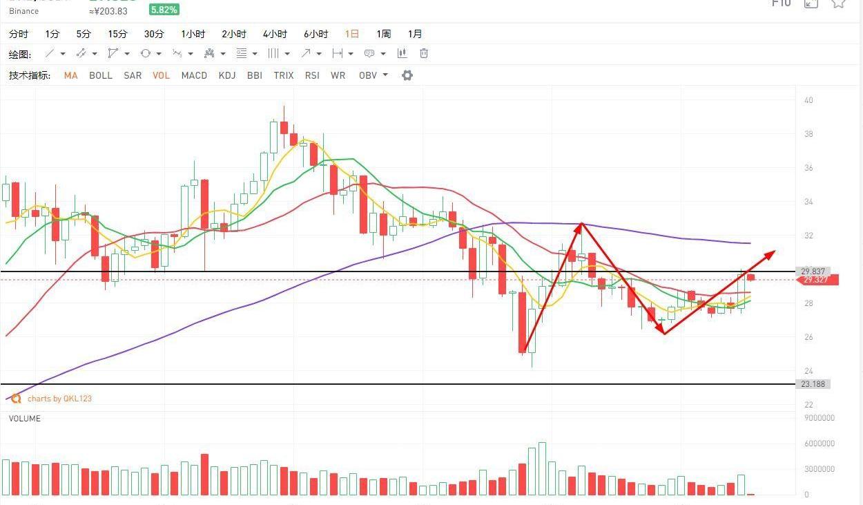Toggle the KDJ indicator
The image size is (863, 505).
[x=227, y=75]
